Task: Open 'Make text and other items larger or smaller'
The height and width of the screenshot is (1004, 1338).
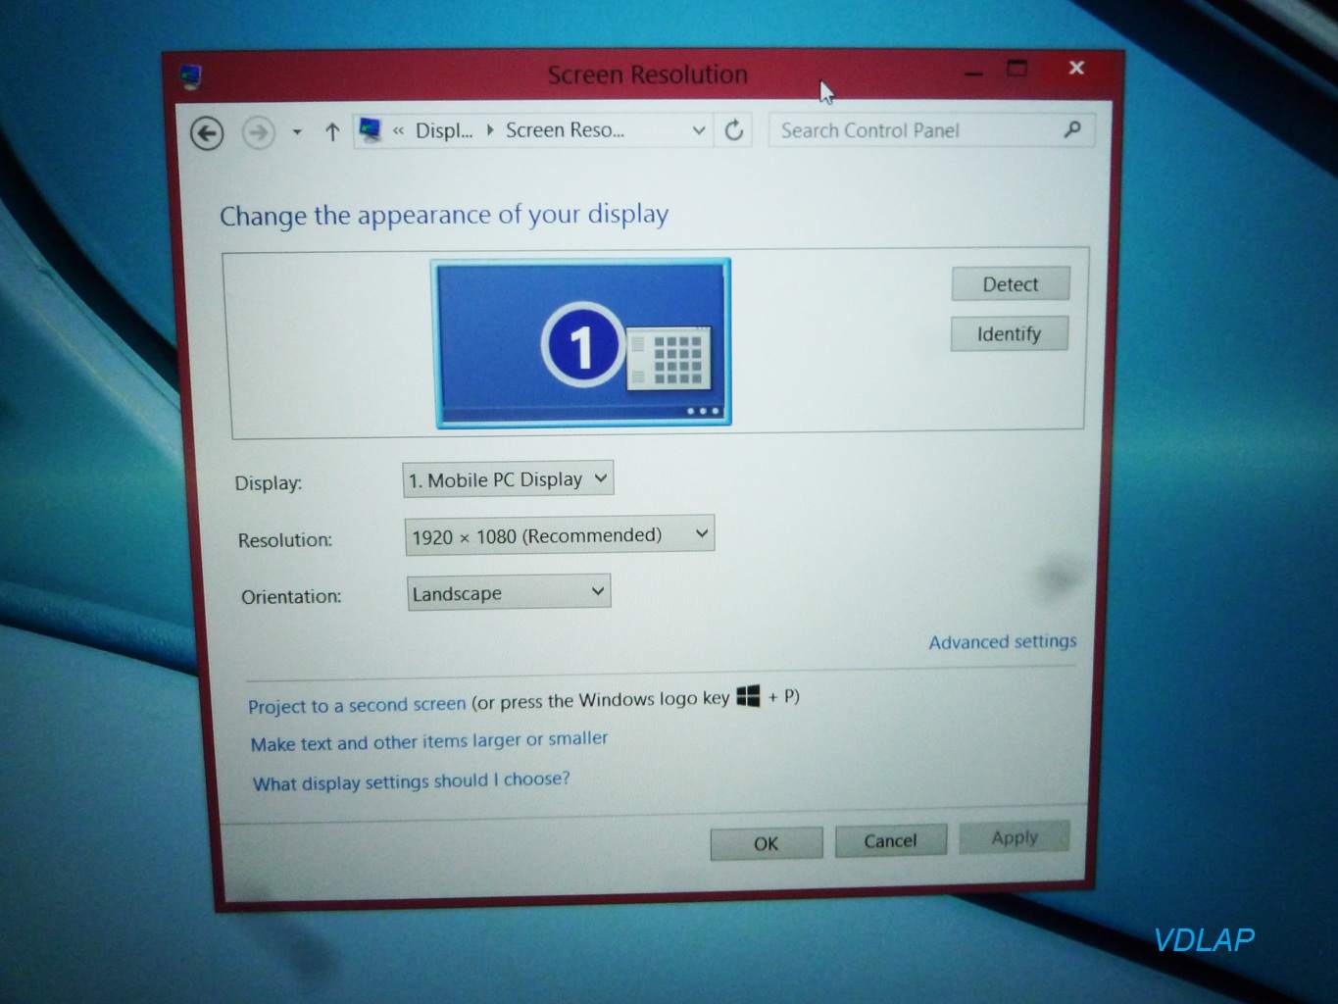Action: click(x=429, y=741)
